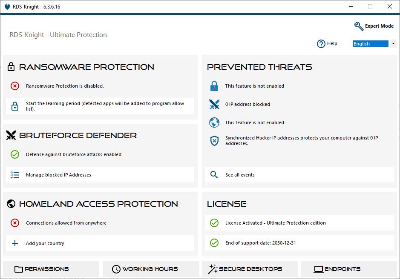Viewport: 400px width, 279px height.
Task: Click 0 IP address blocked text
Action: 247,104
